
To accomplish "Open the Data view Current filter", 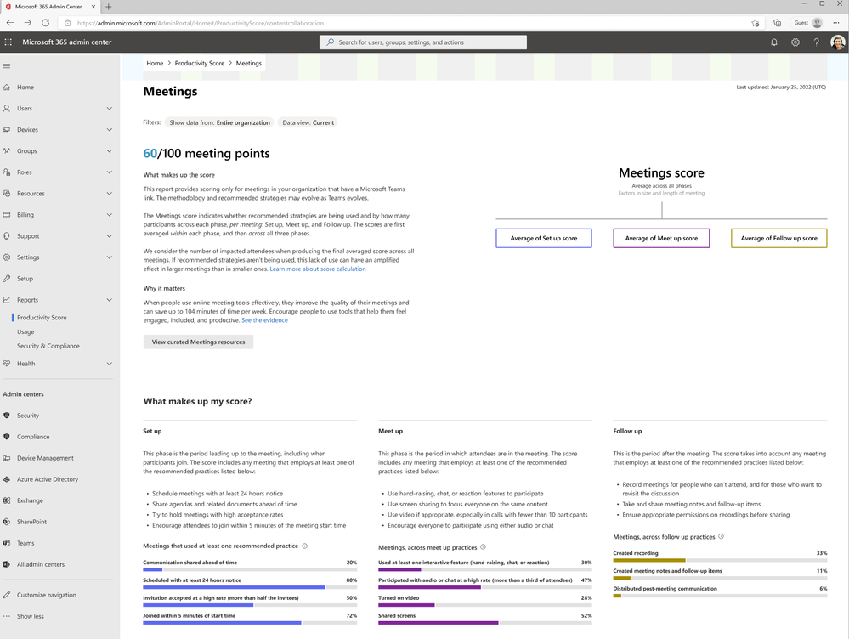I will click(308, 122).
